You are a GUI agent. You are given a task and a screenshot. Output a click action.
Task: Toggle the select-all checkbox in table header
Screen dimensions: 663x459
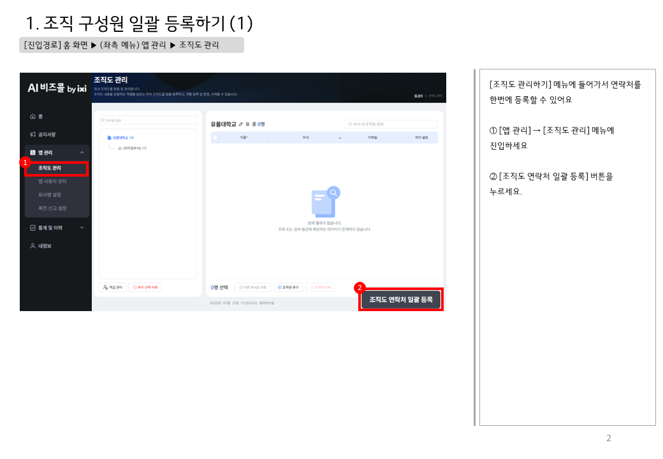pyautogui.click(x=215, y=137)
